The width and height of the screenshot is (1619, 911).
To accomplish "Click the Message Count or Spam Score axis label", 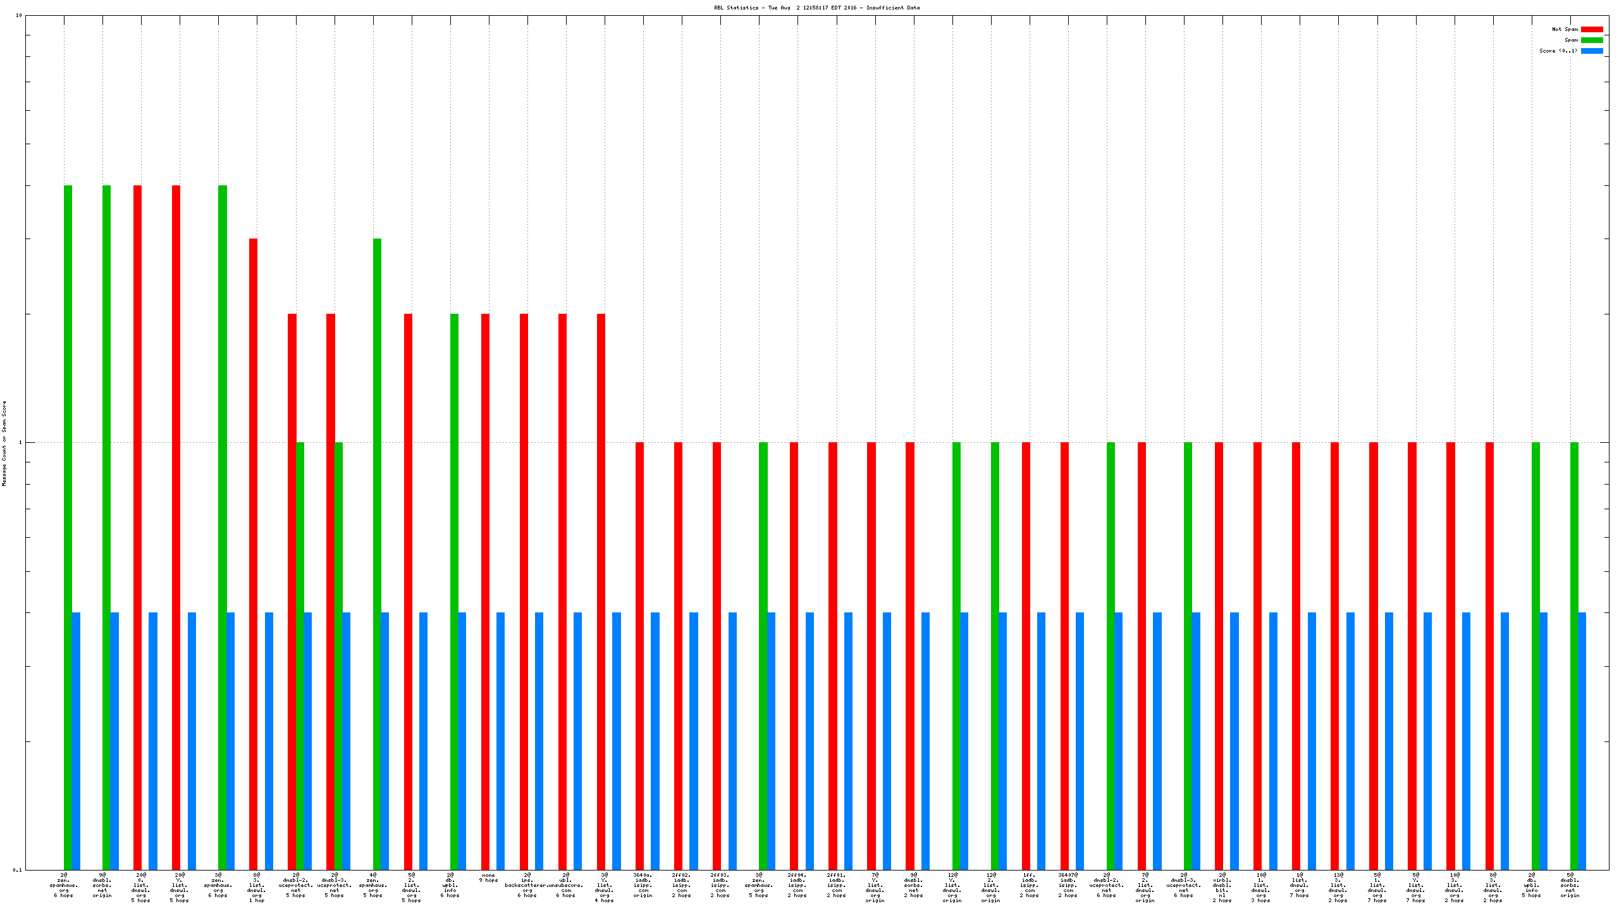I will click(4, 443).
